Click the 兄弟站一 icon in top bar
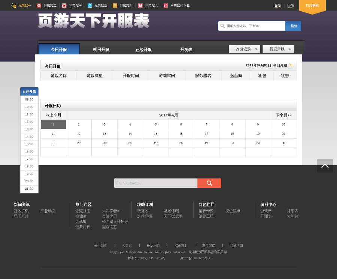The height and width of the screenshot is (279, 337). pyautogui.click(x=13, y=6)
